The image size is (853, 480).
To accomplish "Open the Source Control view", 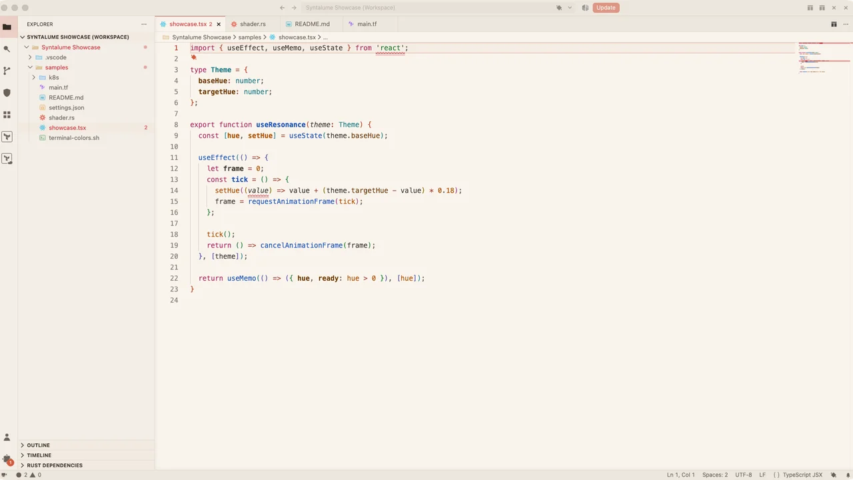I will [x=7, y=71].
